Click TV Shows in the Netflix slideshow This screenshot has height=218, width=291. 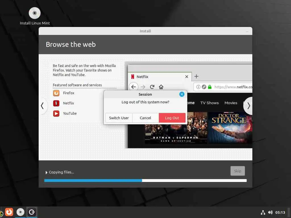[x=209, y=103]
